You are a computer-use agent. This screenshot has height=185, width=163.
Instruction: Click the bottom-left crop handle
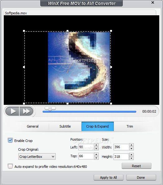(x=24, y=104)
